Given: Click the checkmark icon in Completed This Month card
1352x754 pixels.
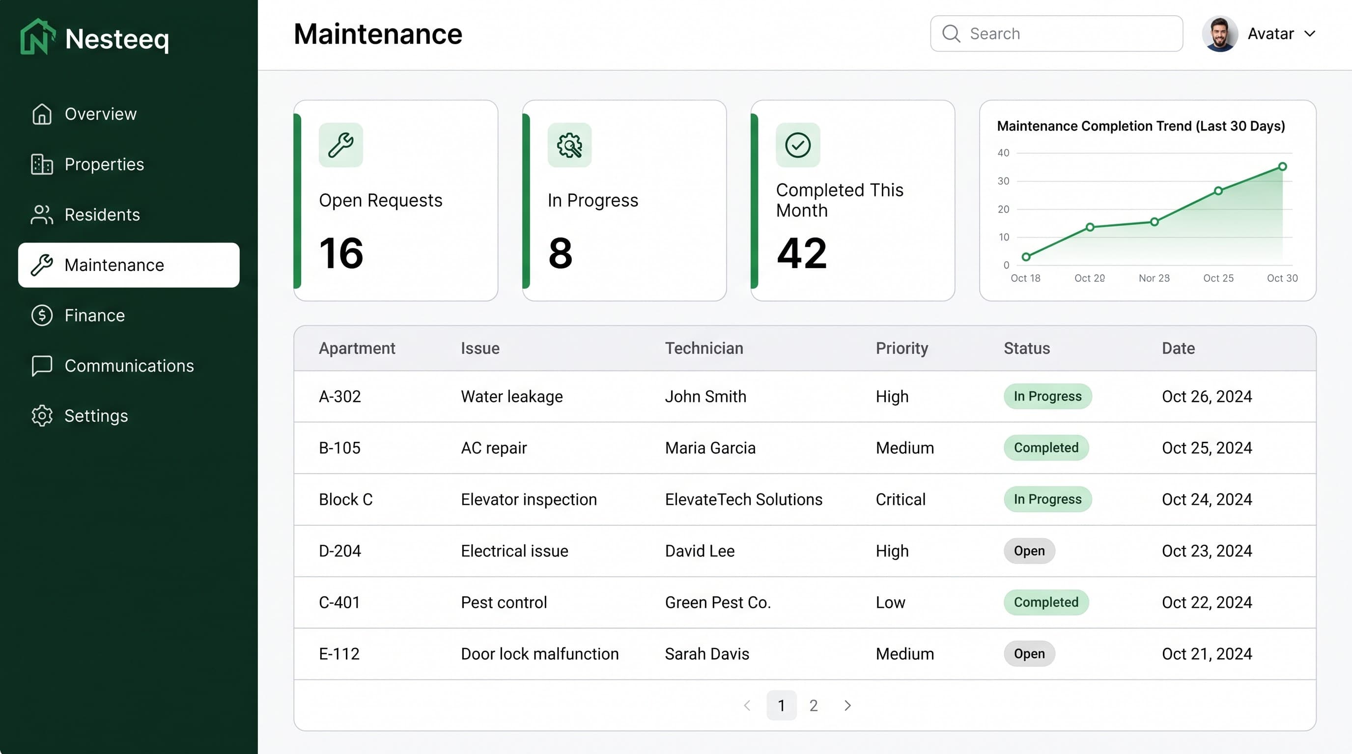Looking at the screenshot, I should (798, 145).
